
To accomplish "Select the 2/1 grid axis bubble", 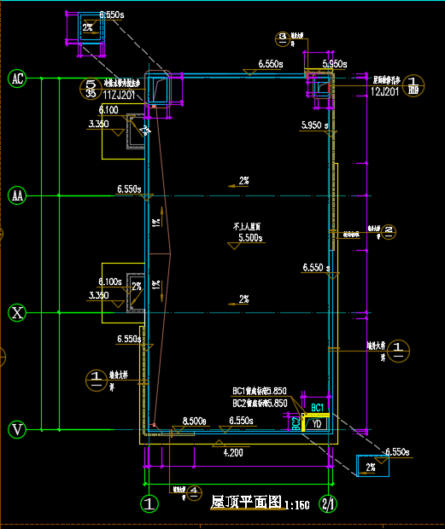I will pos(328,503).
